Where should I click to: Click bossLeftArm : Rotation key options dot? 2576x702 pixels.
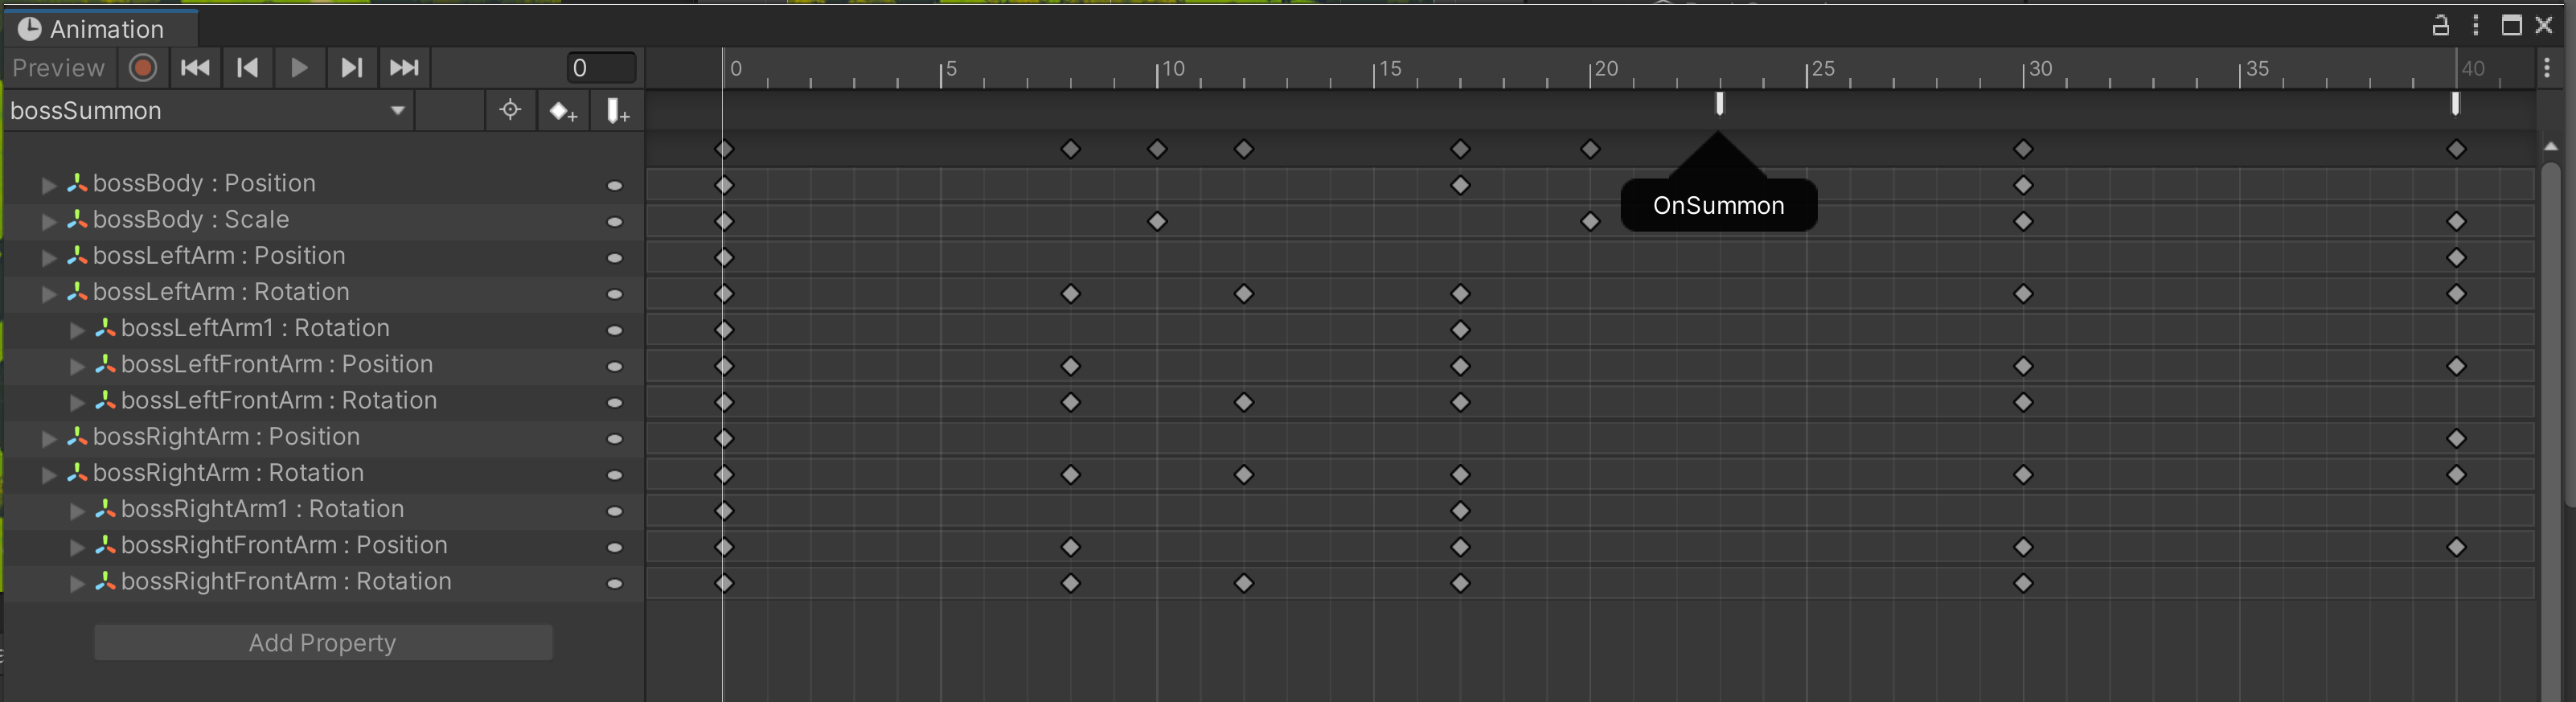(x=615, y=294)
